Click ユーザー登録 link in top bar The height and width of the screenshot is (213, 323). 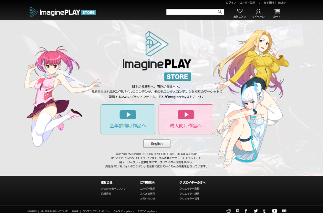(247, 3)
